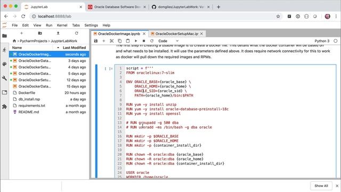The image size is (341, 192).
Task: Open the Running Terminals and Kernels panel
Action: point(5,50)
